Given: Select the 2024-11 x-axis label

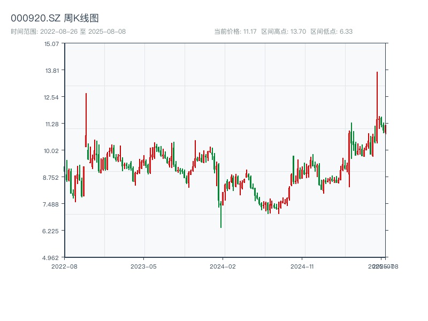Looking at the screenshot, I should [x=302, y=266].
